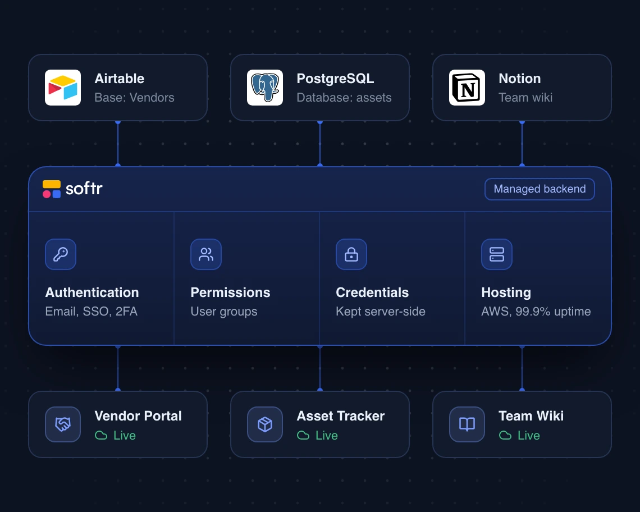The image size is (640, 512).
Task: Click 'AWS, 99.9% uptime' text
Action: click(536, 312)
